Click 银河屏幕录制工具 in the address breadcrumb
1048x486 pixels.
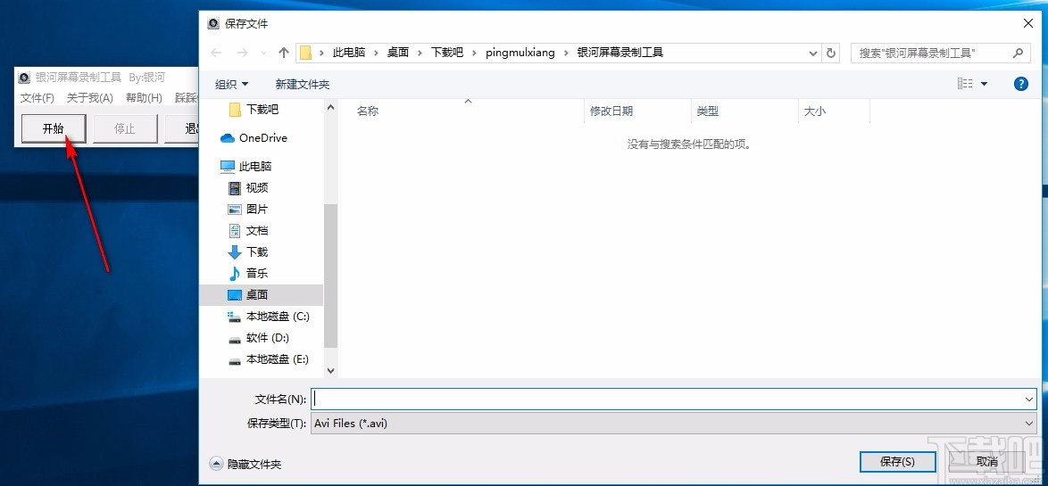point(620,53)
